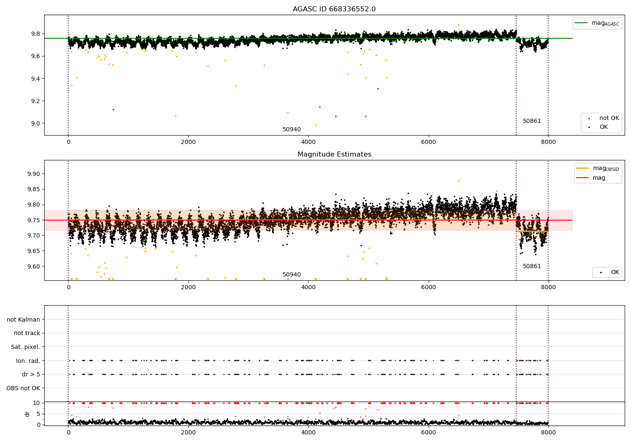Click the 'dr > 5' axis label

pos(31,374)
